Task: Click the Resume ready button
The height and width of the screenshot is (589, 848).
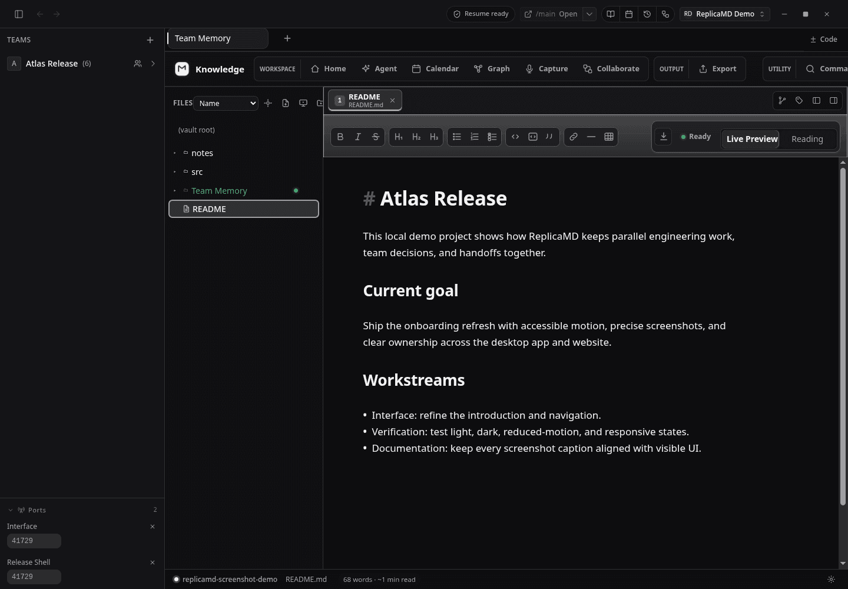Action: click(x=481, y=14)
